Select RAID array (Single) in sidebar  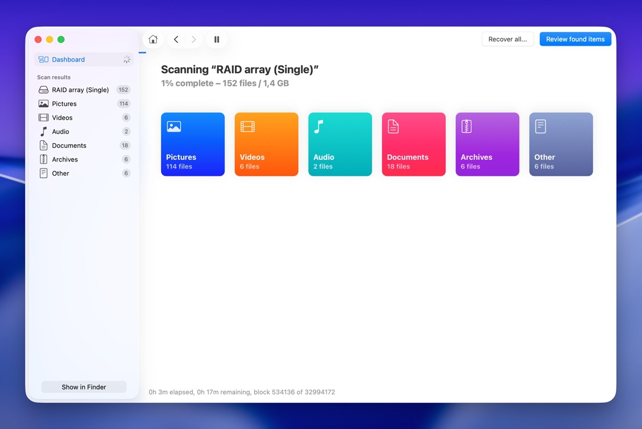[80, 90]
